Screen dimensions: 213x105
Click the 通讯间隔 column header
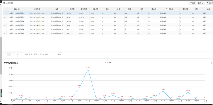[185, 9]
